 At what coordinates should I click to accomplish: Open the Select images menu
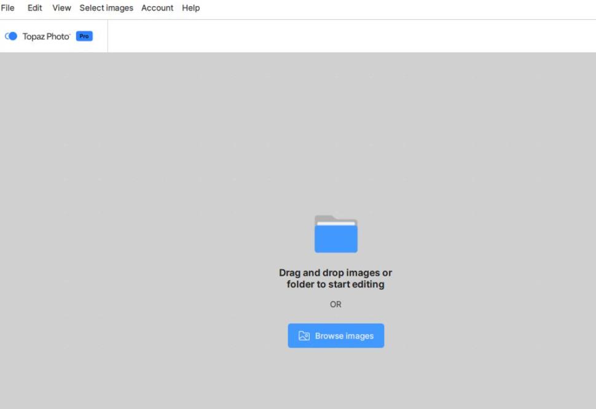[106, 8]
